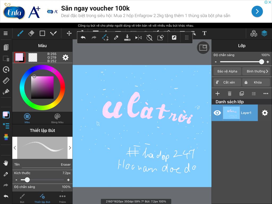Select the eyedropper in left sidebar
Image resolution: width=272 pixels, height=204 pixels.
(6, 174)
